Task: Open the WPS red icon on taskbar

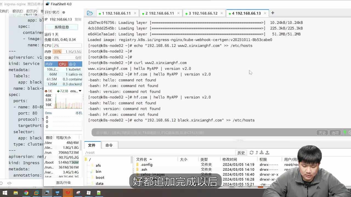Action: click(x=68, y=193)
